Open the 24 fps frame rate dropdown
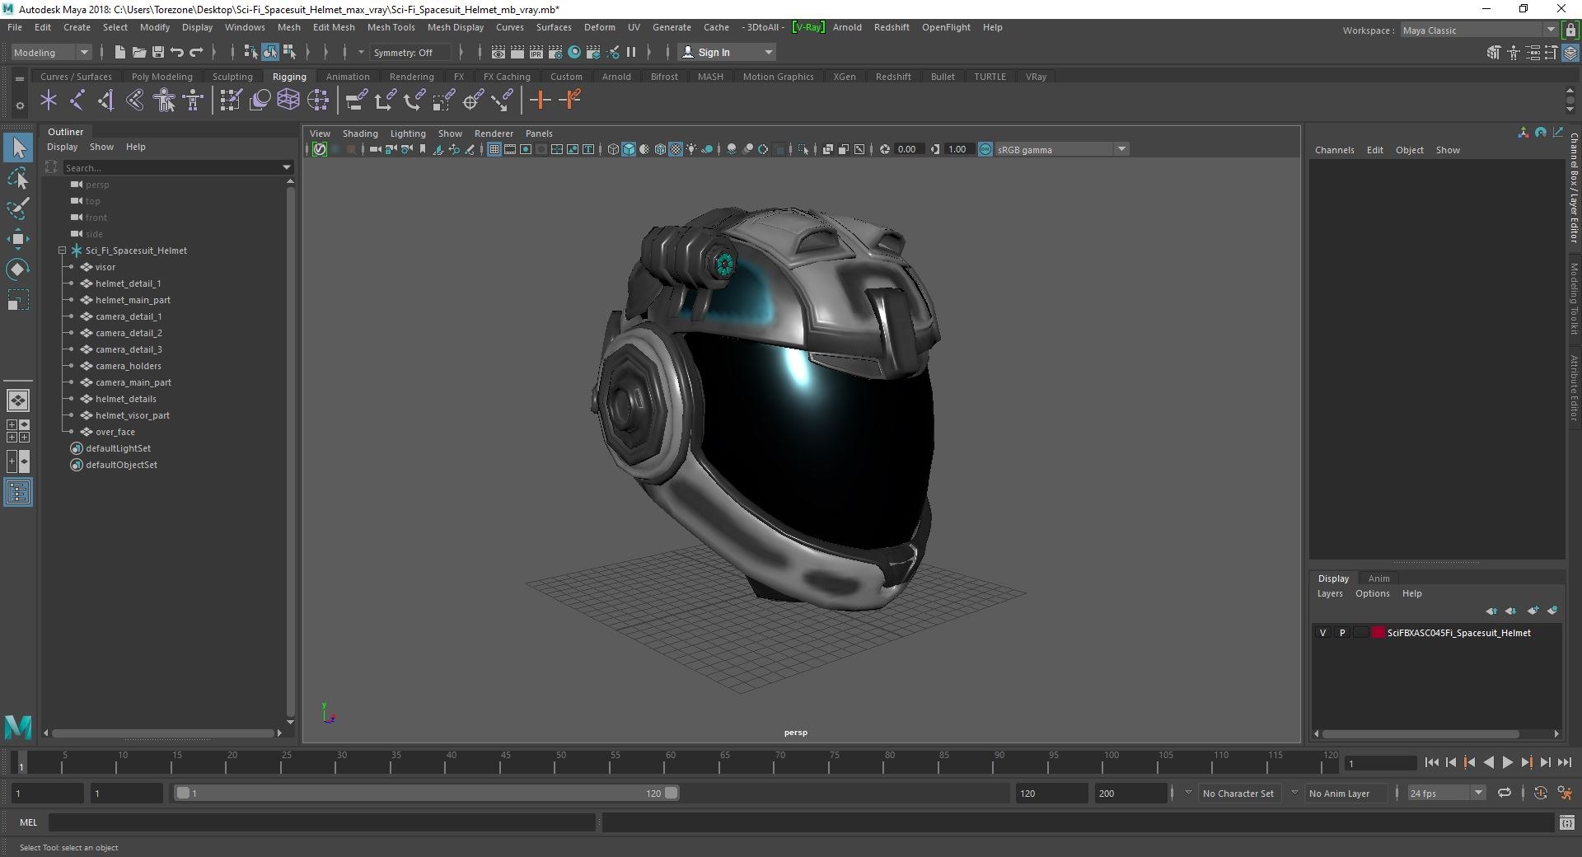This screenshot has height=857, width=1582. pos(1446,794)
